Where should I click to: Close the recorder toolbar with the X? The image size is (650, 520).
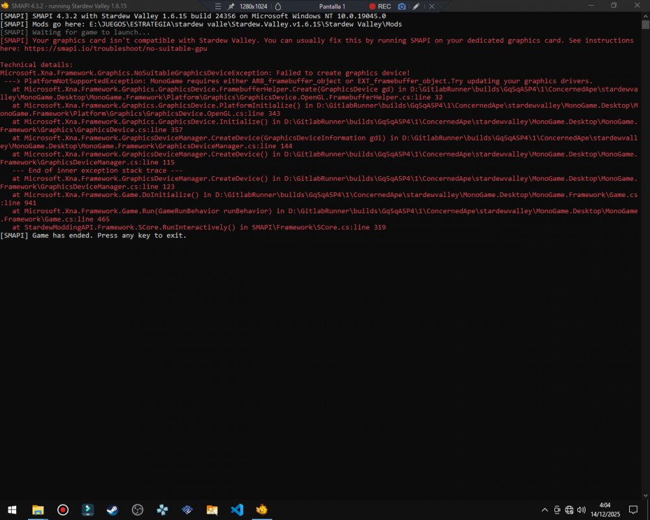click(430, 6)
